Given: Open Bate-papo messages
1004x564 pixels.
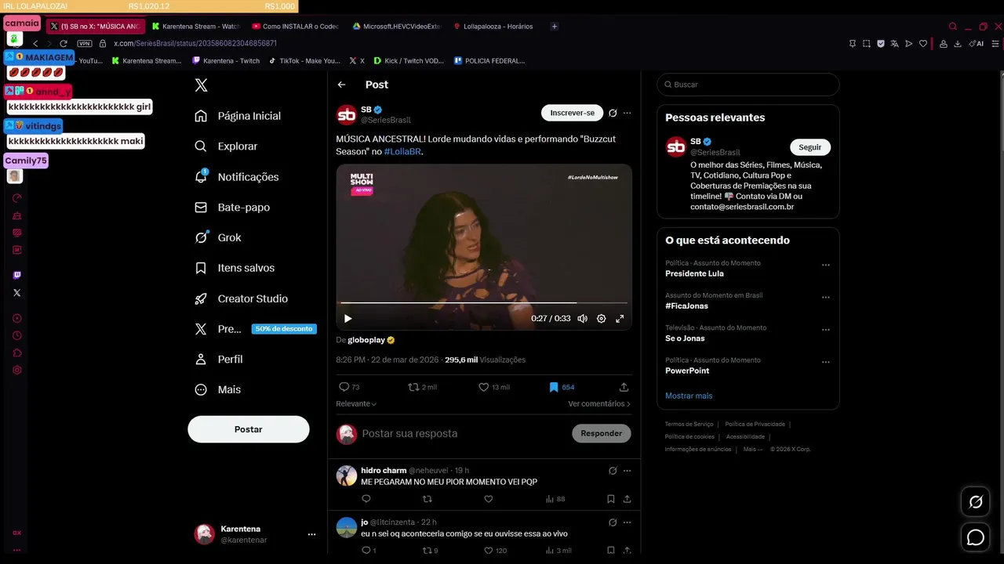Looking at the screenshot, I should (232, 208).
